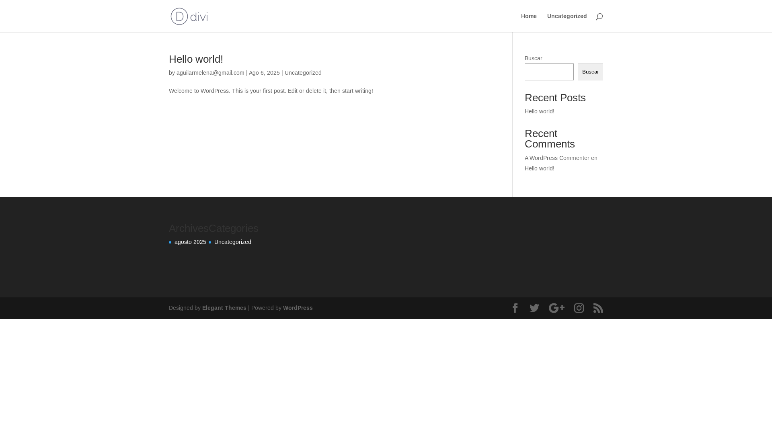This screenshot has height=434, width=772.
Task: Open the RSS feed icon in footer
Action: pyautogui.click(x=598, y=308)
